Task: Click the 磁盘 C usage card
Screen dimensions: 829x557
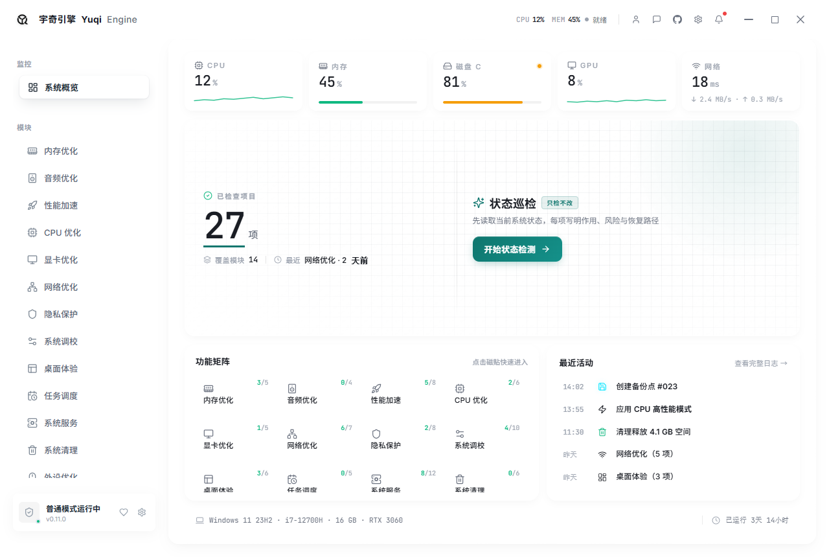Action: (x=492, y=83)
